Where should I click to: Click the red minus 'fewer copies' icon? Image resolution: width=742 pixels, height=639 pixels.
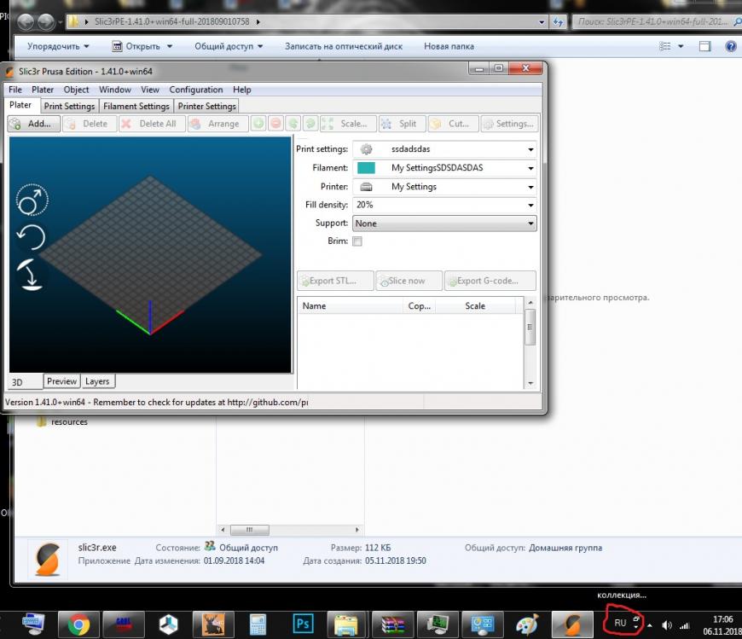275,124
